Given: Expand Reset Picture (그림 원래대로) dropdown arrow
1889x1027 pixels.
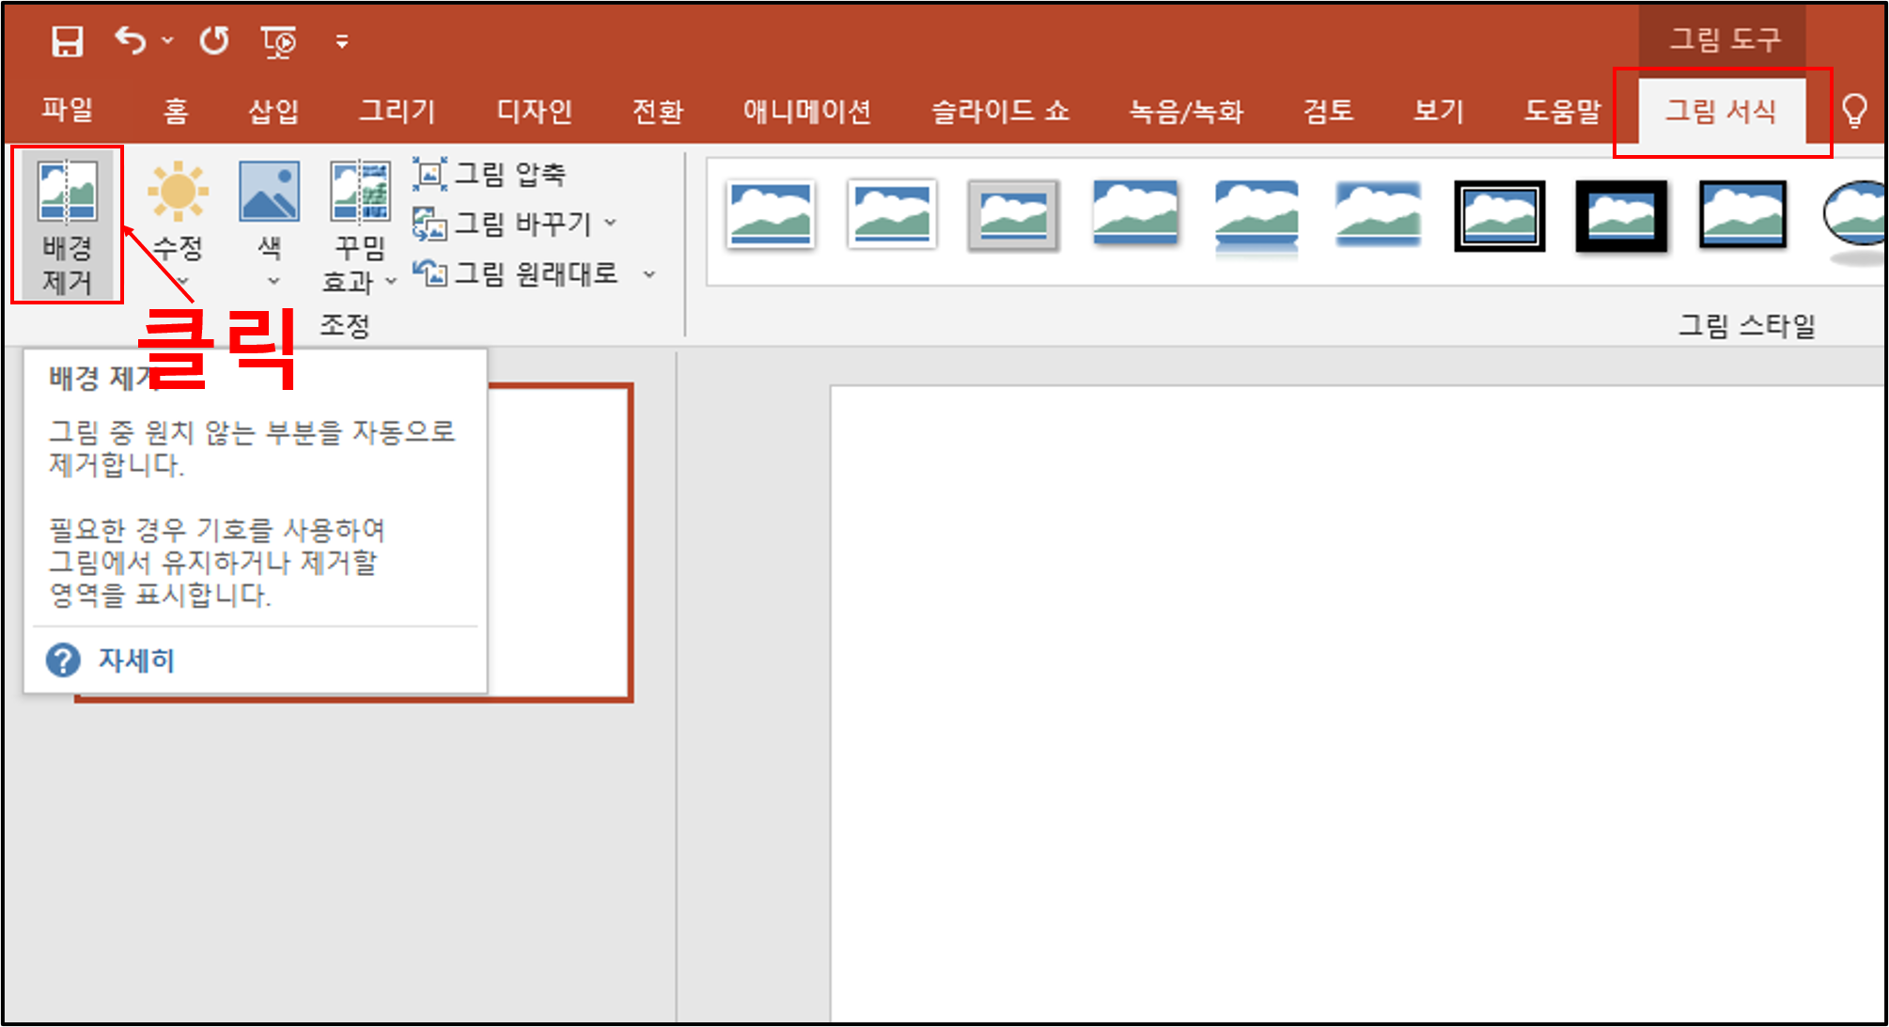Looking at the screenshot, I should tap(648, 273).
